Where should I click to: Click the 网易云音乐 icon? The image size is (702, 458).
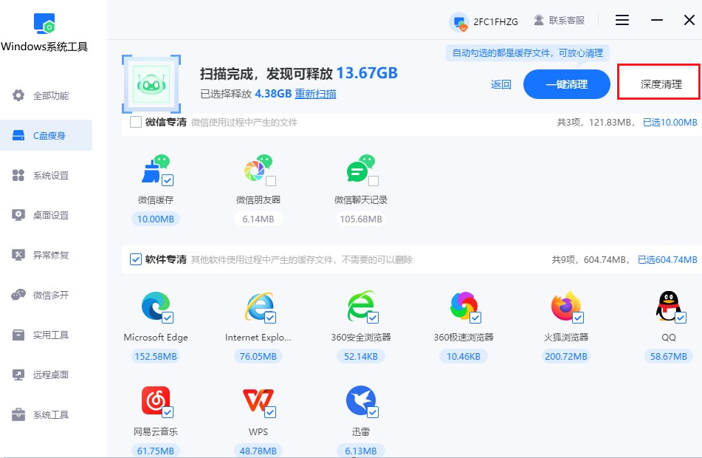[x=155, y=400]
